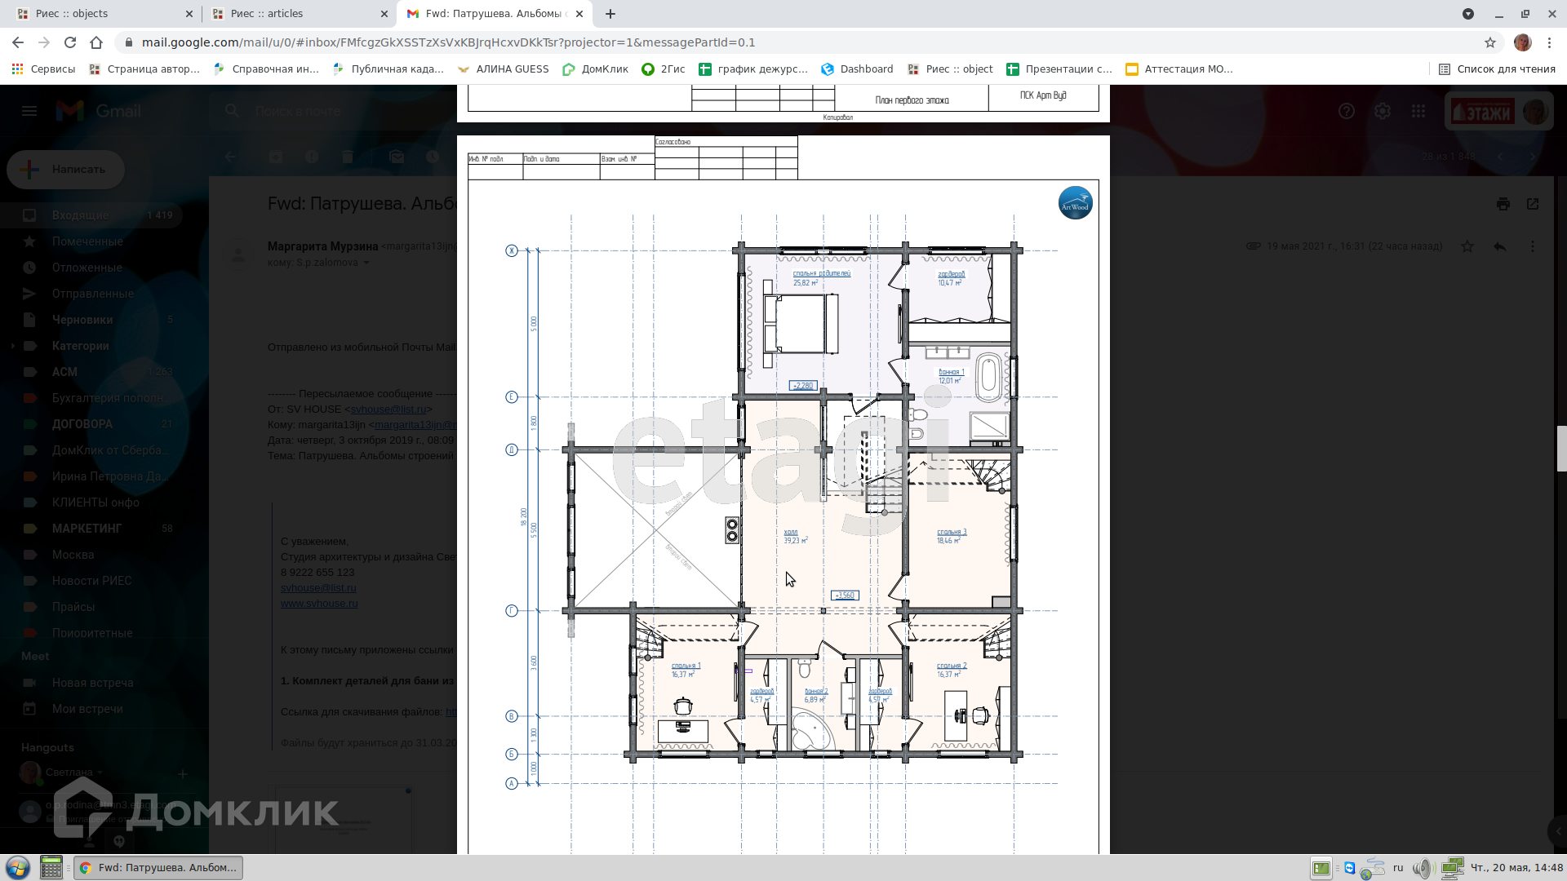Start a new Hangouts chat with plus icon

pyautogui.click(x=183, y=774)
